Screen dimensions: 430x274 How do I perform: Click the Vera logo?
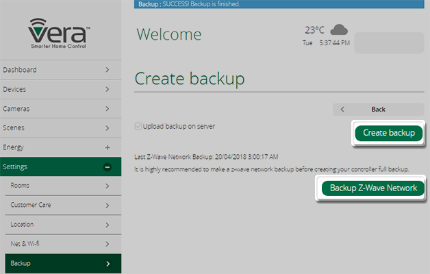coord(61,34)
